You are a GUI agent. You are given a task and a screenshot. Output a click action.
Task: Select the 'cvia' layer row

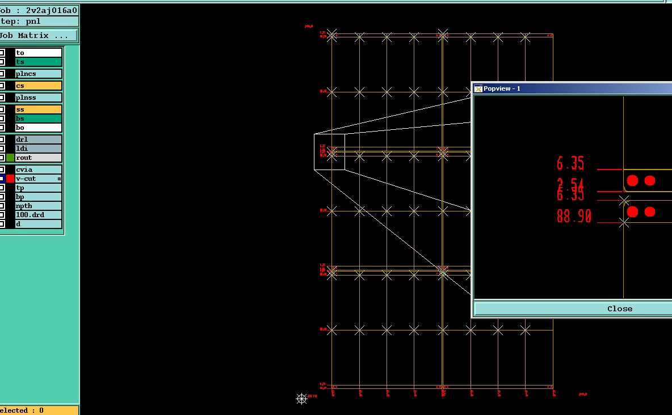pos(38,170)
